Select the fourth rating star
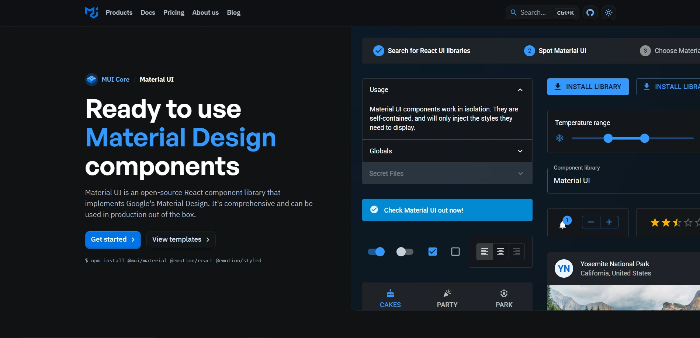The image size is (700, 338). pos(688,223)
